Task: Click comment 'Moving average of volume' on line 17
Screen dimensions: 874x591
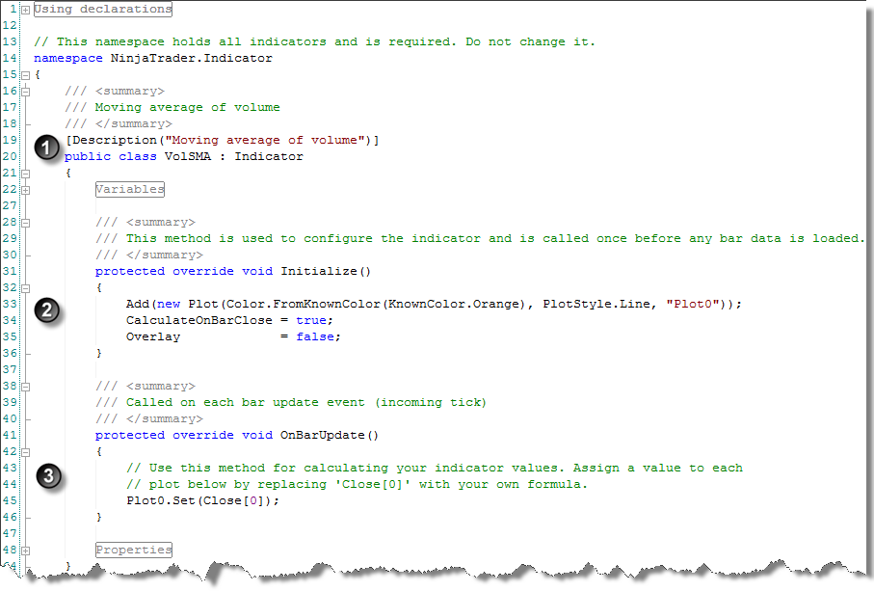Action: click(x=187, y=107)
